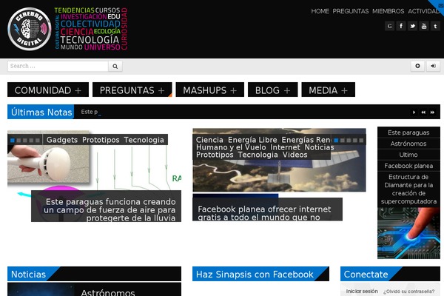This screenshot has height=296, width=444.
Task: Select Facebook planea in side list
Action: 408,166
